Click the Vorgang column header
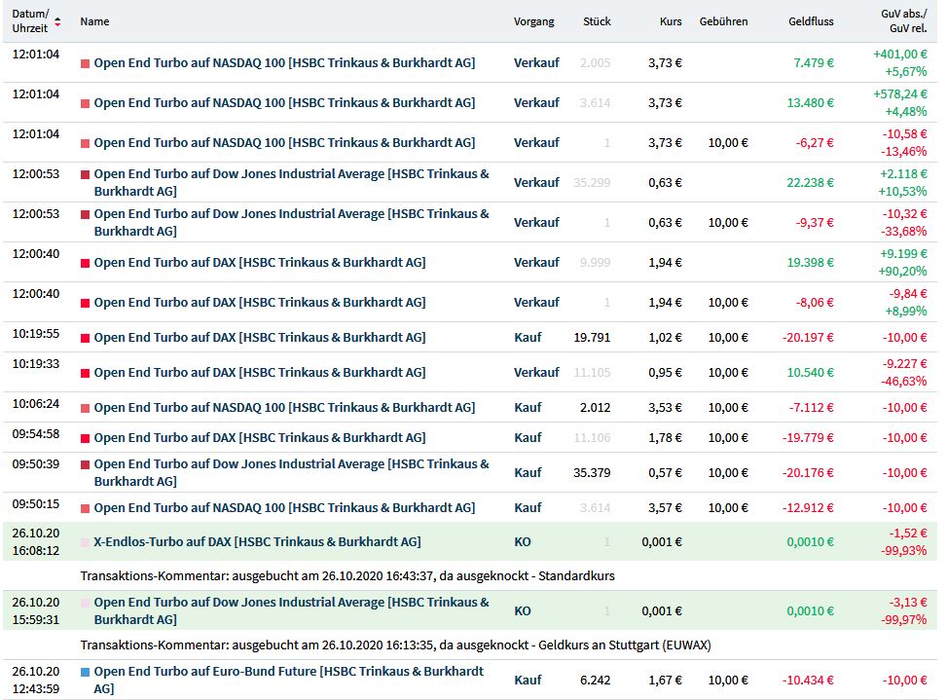 [534, 21]
